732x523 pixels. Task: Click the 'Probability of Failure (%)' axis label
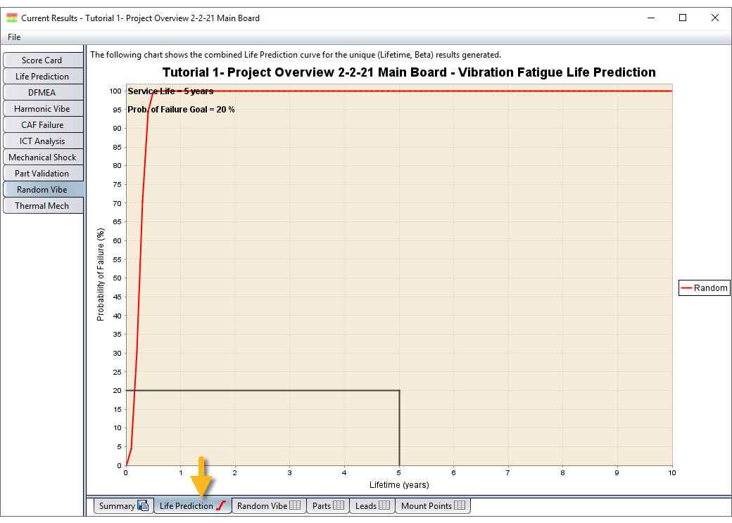[101, 275]
